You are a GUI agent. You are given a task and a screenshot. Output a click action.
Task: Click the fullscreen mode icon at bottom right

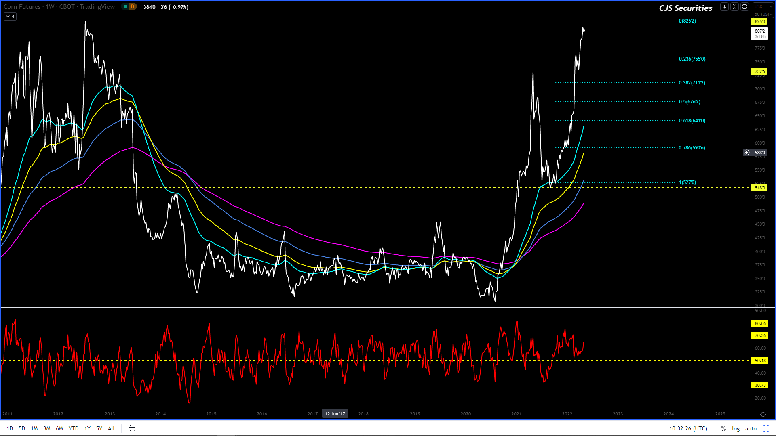coord(765,428)
